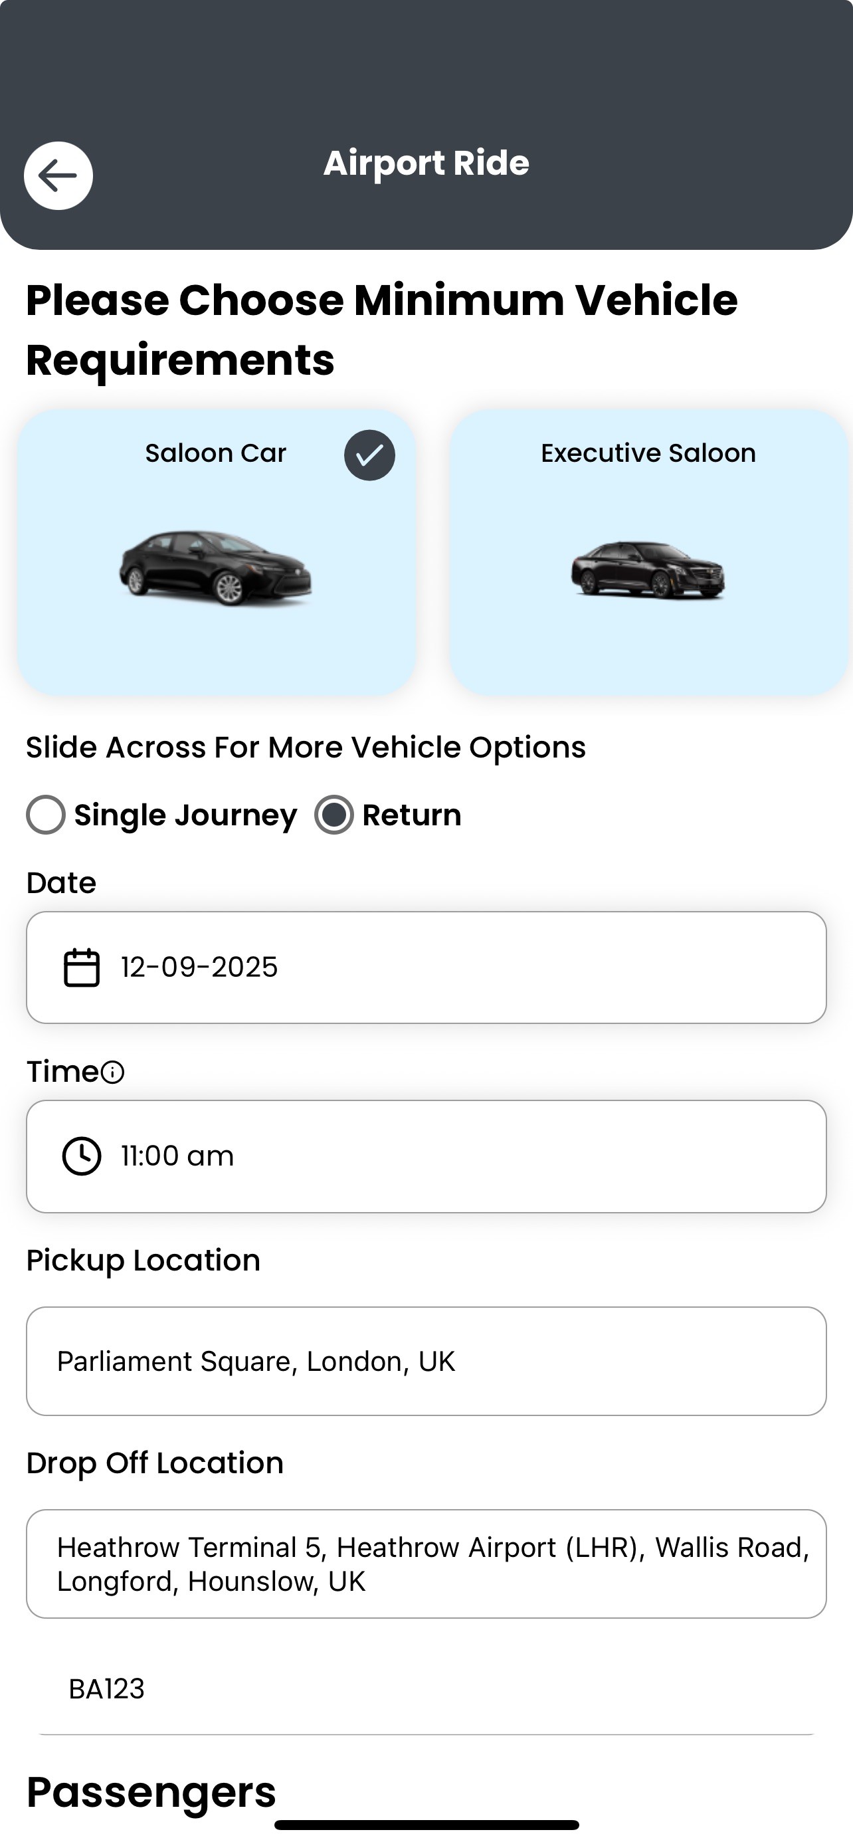Tap the Airport Ride header title

[x=426, y=163]
